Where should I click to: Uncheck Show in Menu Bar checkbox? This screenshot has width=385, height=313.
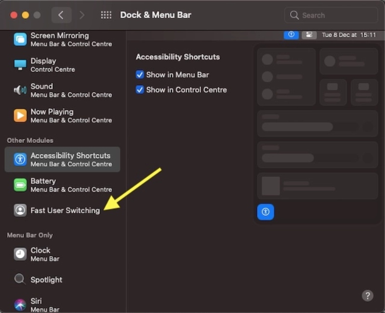click(x=140, y=75)
